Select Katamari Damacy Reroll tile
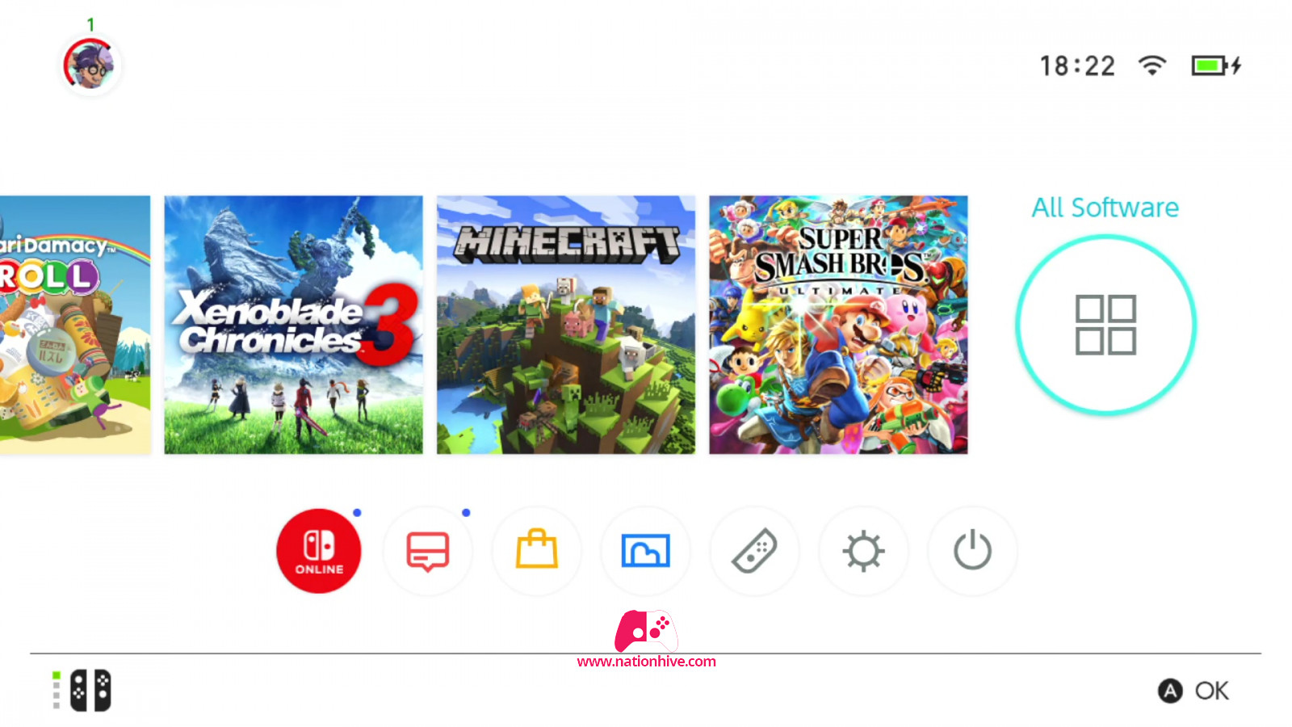Image resolution: width=1292 pixels, height=727 pixels. [x=75, y=325]
